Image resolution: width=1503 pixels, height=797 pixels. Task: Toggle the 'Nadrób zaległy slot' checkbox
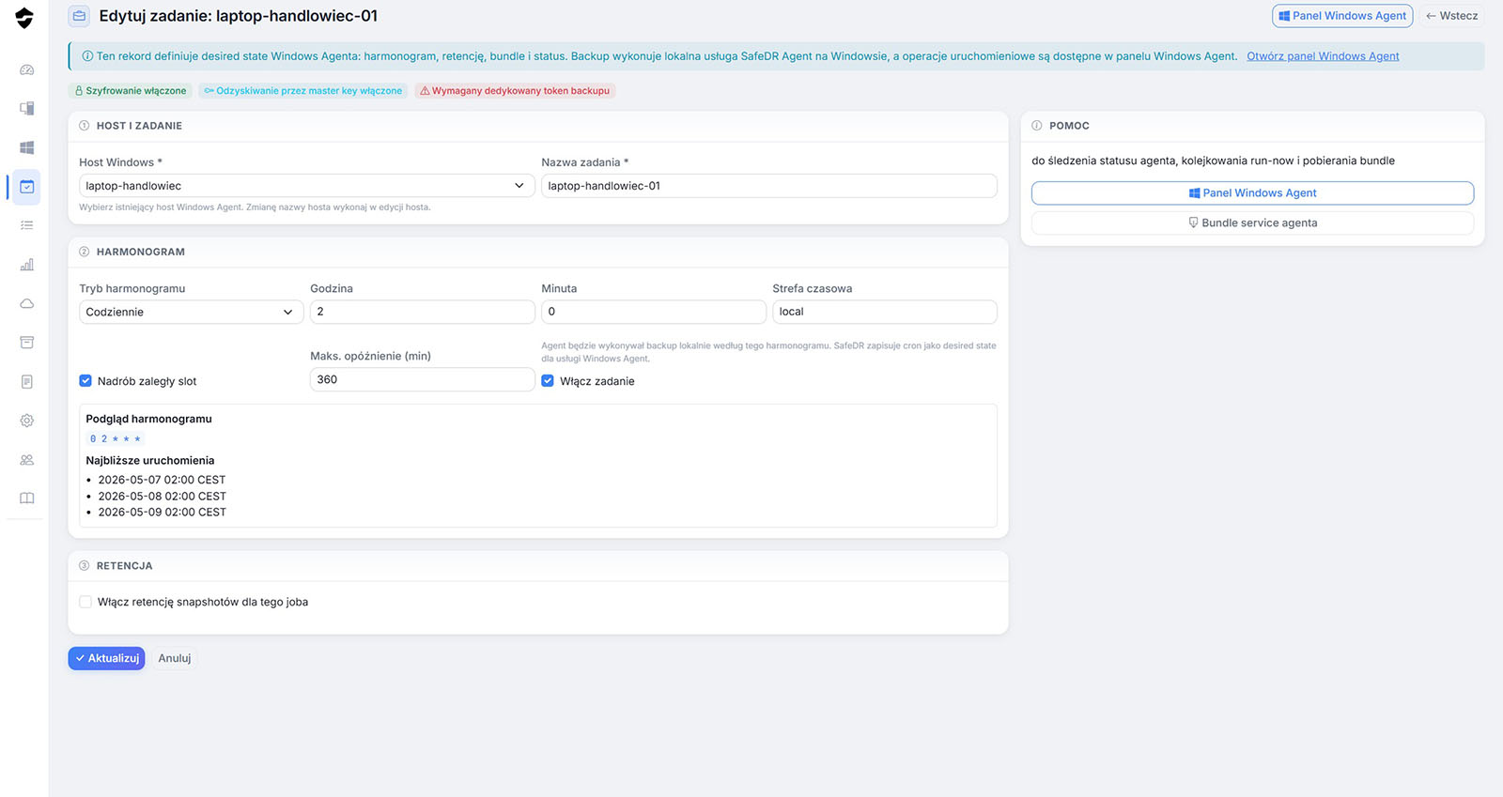pyautogui.click(x=85, y=381)
